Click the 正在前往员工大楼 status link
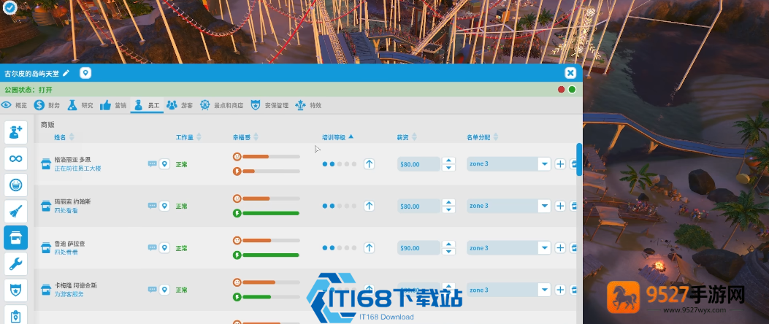Viewport: 769px width, 324px height. [77, 169]
